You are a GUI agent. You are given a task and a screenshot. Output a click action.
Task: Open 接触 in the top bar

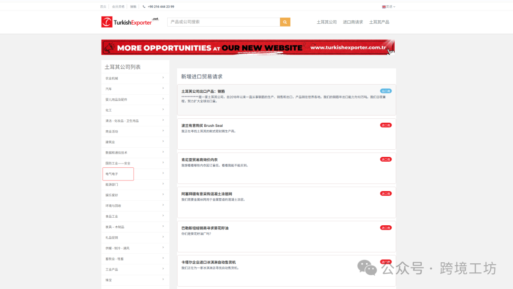133,7
